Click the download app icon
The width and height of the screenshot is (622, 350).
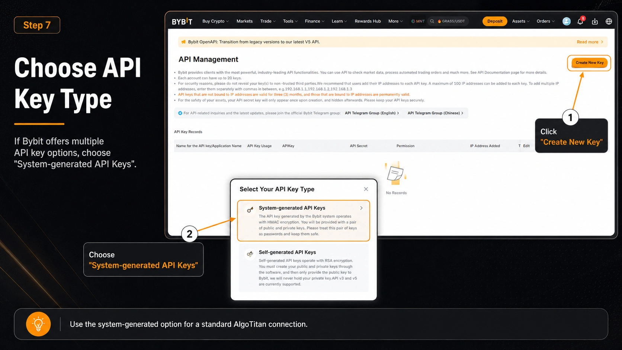(x=595, y=21)
